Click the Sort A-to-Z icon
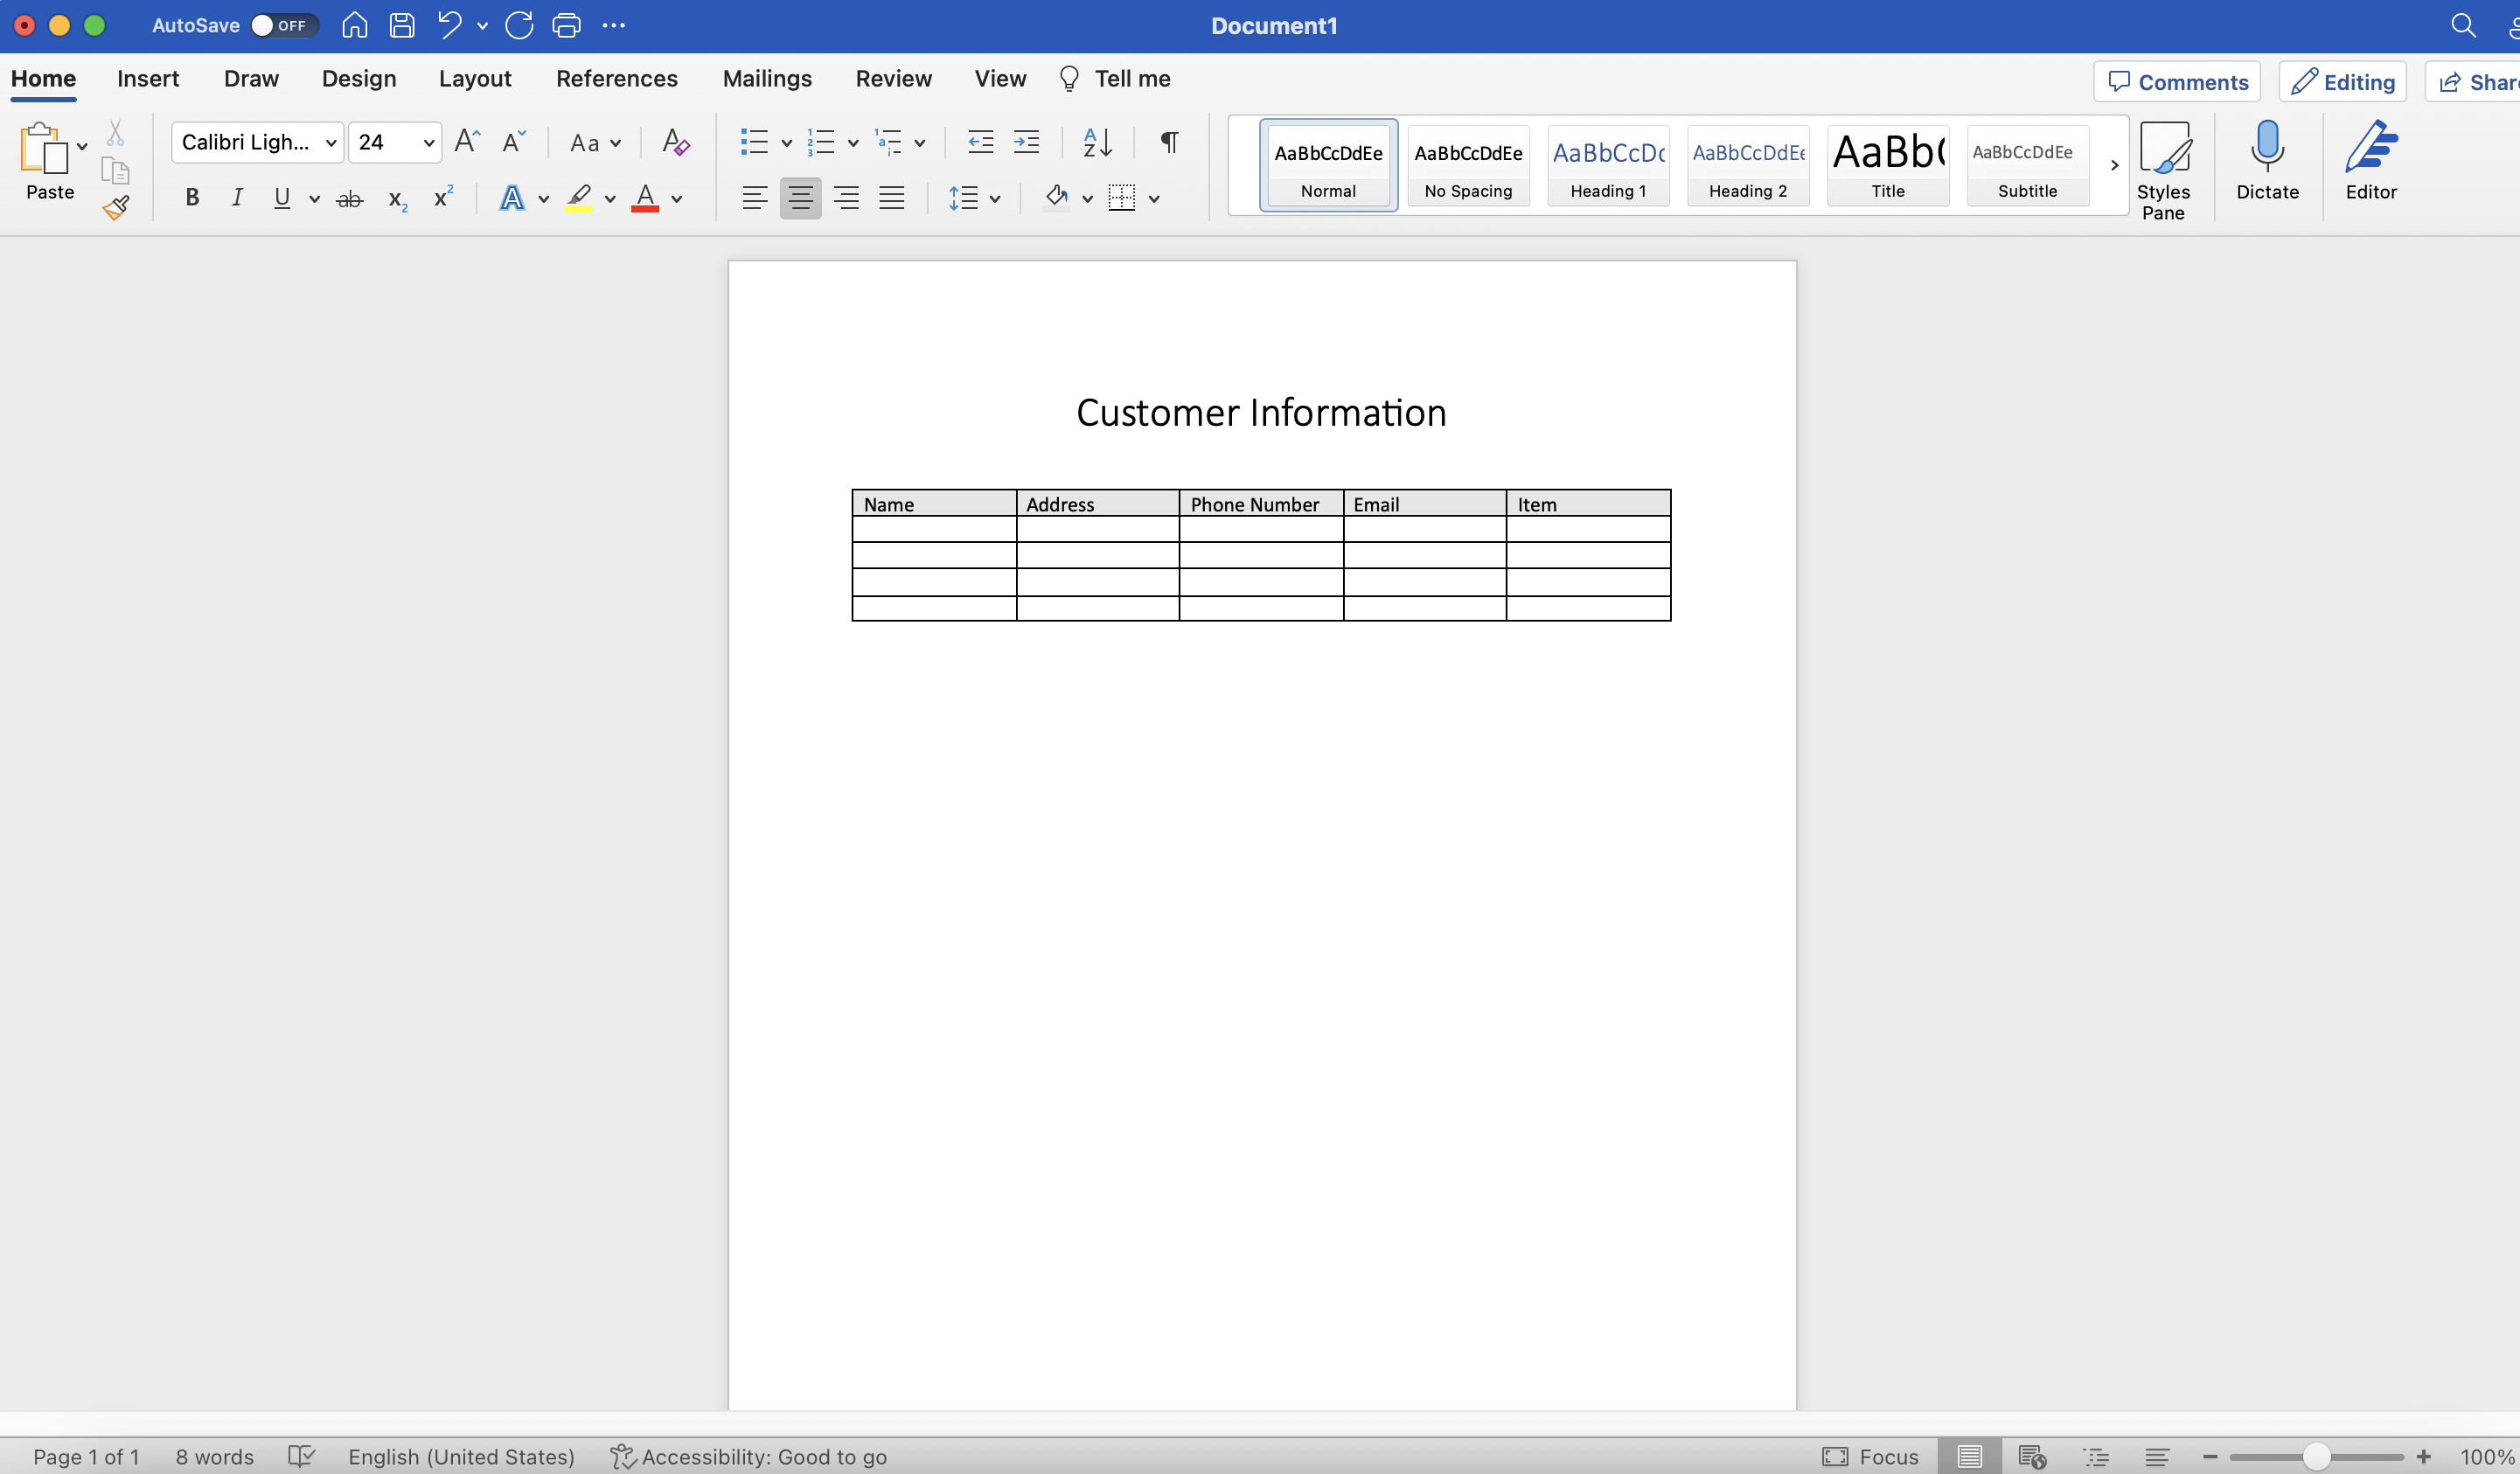Image resolution: width=2520 pixels, height=1474 pixels. [x=1097, y=142]
